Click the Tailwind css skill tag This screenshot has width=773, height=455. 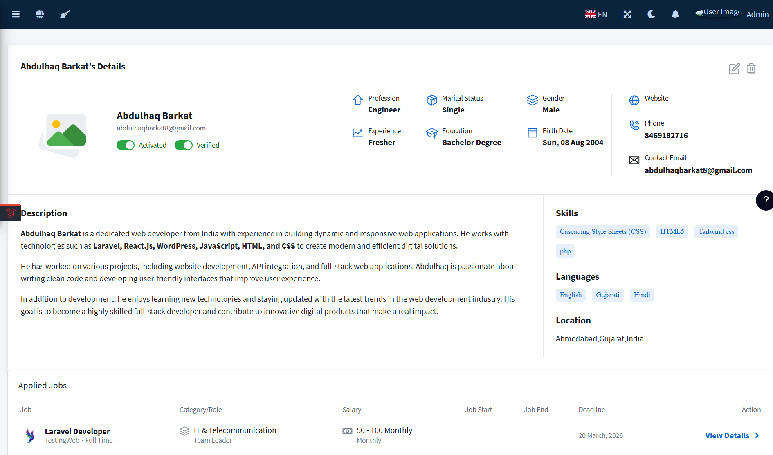(x=716, y=232)
